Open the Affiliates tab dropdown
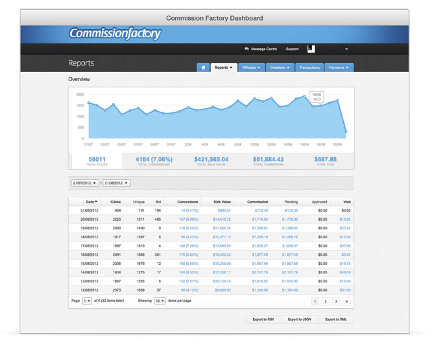 (x=251, y=68)
